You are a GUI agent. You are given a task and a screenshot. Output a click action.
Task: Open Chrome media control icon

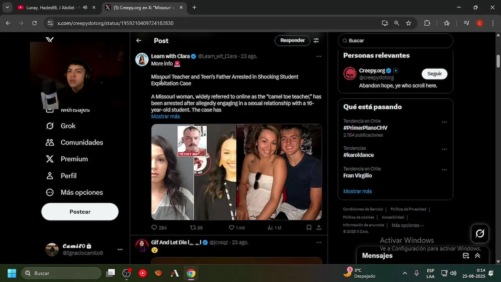click(466, 23)
